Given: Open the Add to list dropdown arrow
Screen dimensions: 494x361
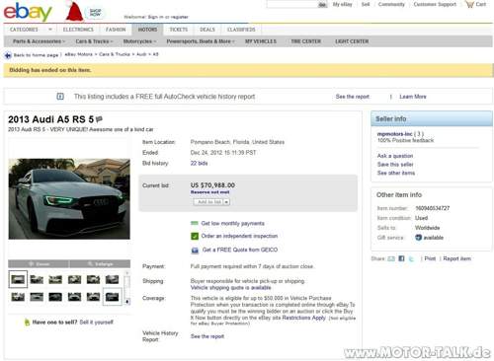Looking at the screenshot, I should [x=226, y=202].
